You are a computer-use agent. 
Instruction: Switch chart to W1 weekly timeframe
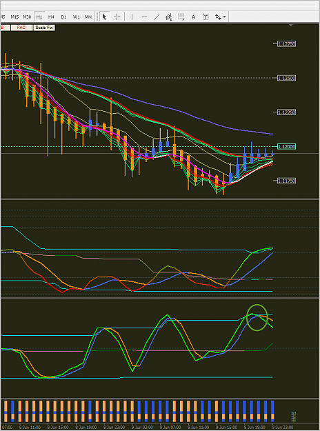pyautogui.click(x=76, y=17)
